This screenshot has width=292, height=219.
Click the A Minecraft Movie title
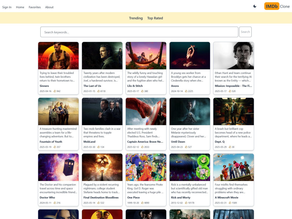(x=227, y=198)
